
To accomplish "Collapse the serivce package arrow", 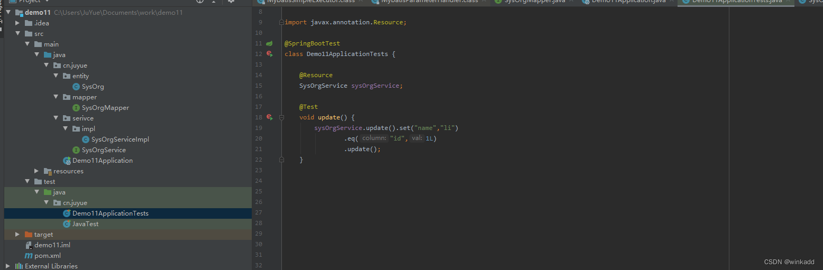I will pyautogui.click(x=56, y=118).
